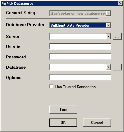Click inside the Options text field

[x=80, y=77]
